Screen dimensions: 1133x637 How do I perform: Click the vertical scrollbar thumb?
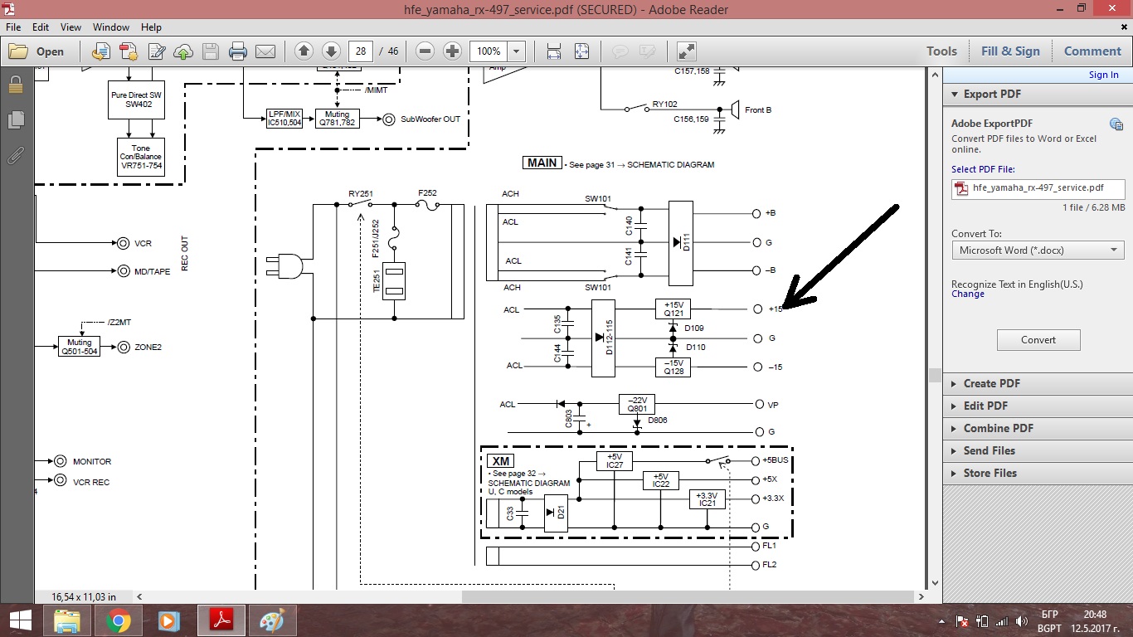935,376
